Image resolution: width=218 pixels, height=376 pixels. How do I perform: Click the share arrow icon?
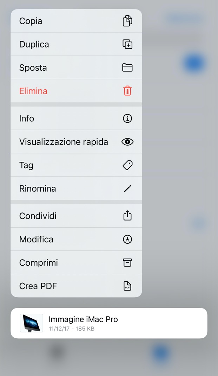(x=127, y=216)
